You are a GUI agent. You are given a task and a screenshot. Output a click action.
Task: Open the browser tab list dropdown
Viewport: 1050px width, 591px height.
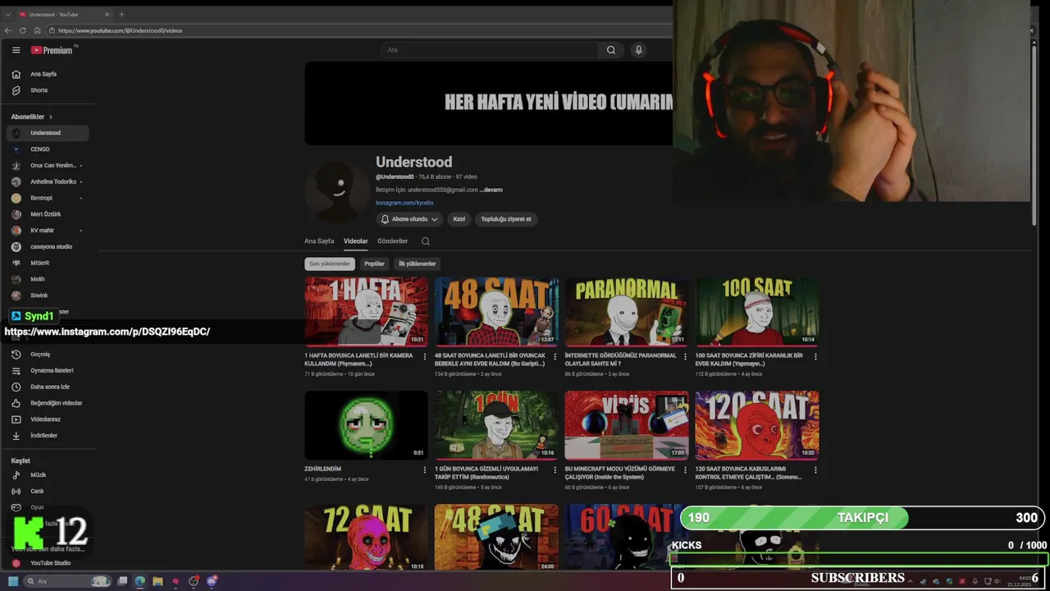point(8,14)
